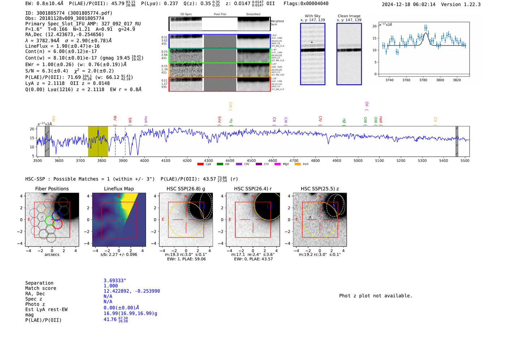Click the green Hβ line label
This screenshot has width=506, height=345.
344,121
